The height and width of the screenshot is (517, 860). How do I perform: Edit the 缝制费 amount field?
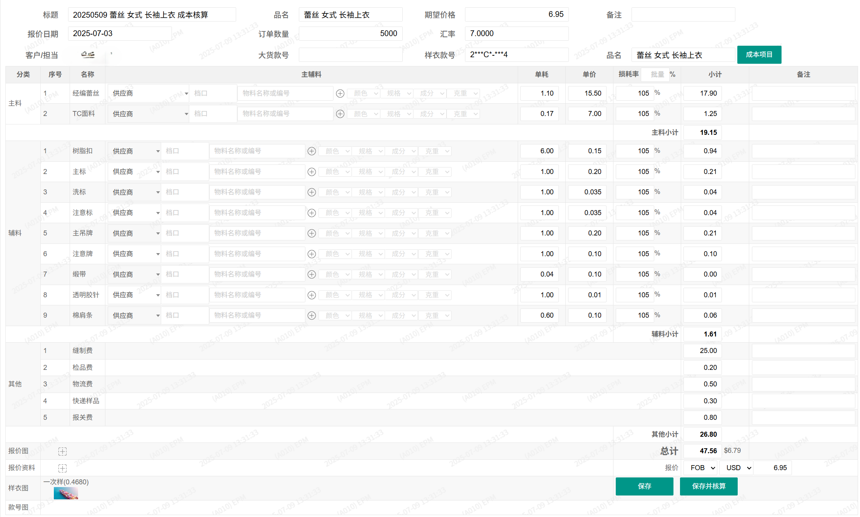pyautogui.click(x=703, y=351)
